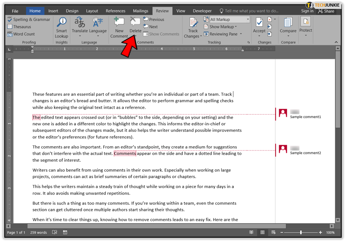Insert a New Comment

tap(119, 28)
